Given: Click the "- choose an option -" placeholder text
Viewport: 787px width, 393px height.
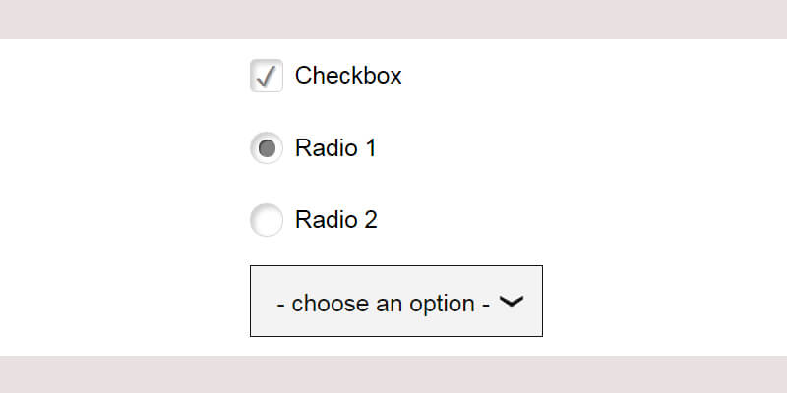Looking at the screenshot, I should point(384,303).
